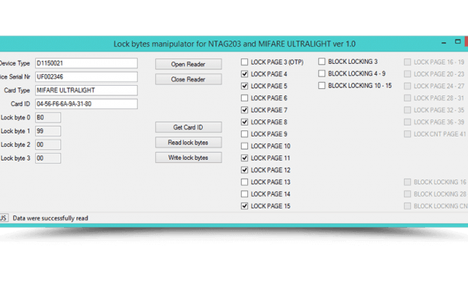
Task: Select the Device Type field D1150021
Action: 87,63
